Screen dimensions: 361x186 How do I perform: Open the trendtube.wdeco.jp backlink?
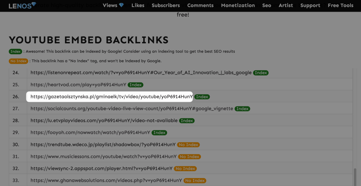pyautogui.click(x=103, y=144)
